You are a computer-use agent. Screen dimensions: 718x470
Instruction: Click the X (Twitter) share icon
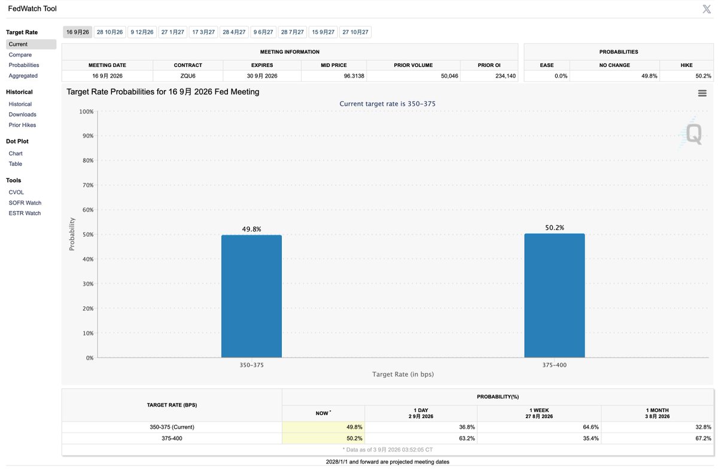point(707,9)
